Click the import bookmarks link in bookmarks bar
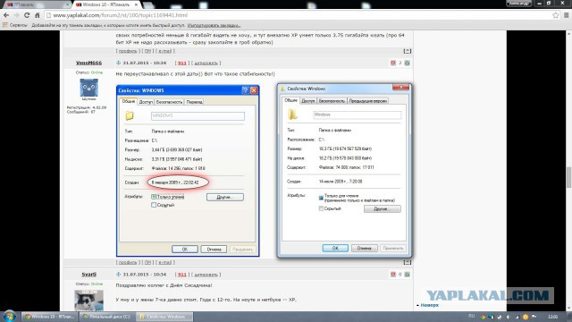The height and width of the screenshot is (322, 572). (x=214, y=25)
